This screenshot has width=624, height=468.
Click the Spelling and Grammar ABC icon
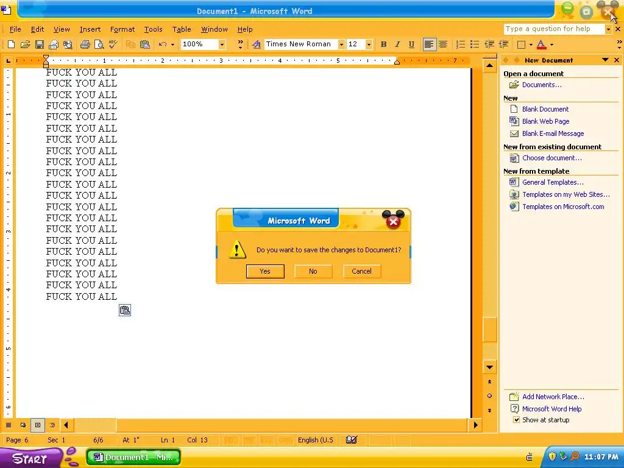(113, 44)
